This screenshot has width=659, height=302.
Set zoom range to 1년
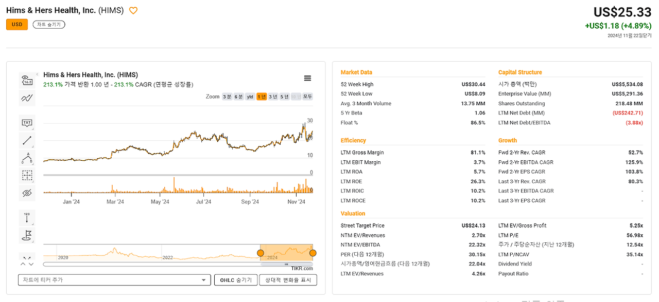262,97
